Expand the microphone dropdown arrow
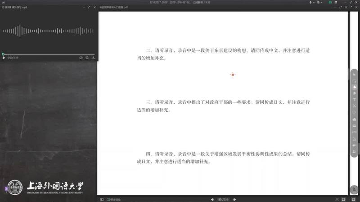This screenshot has width=360, height=202. [315, 2]
